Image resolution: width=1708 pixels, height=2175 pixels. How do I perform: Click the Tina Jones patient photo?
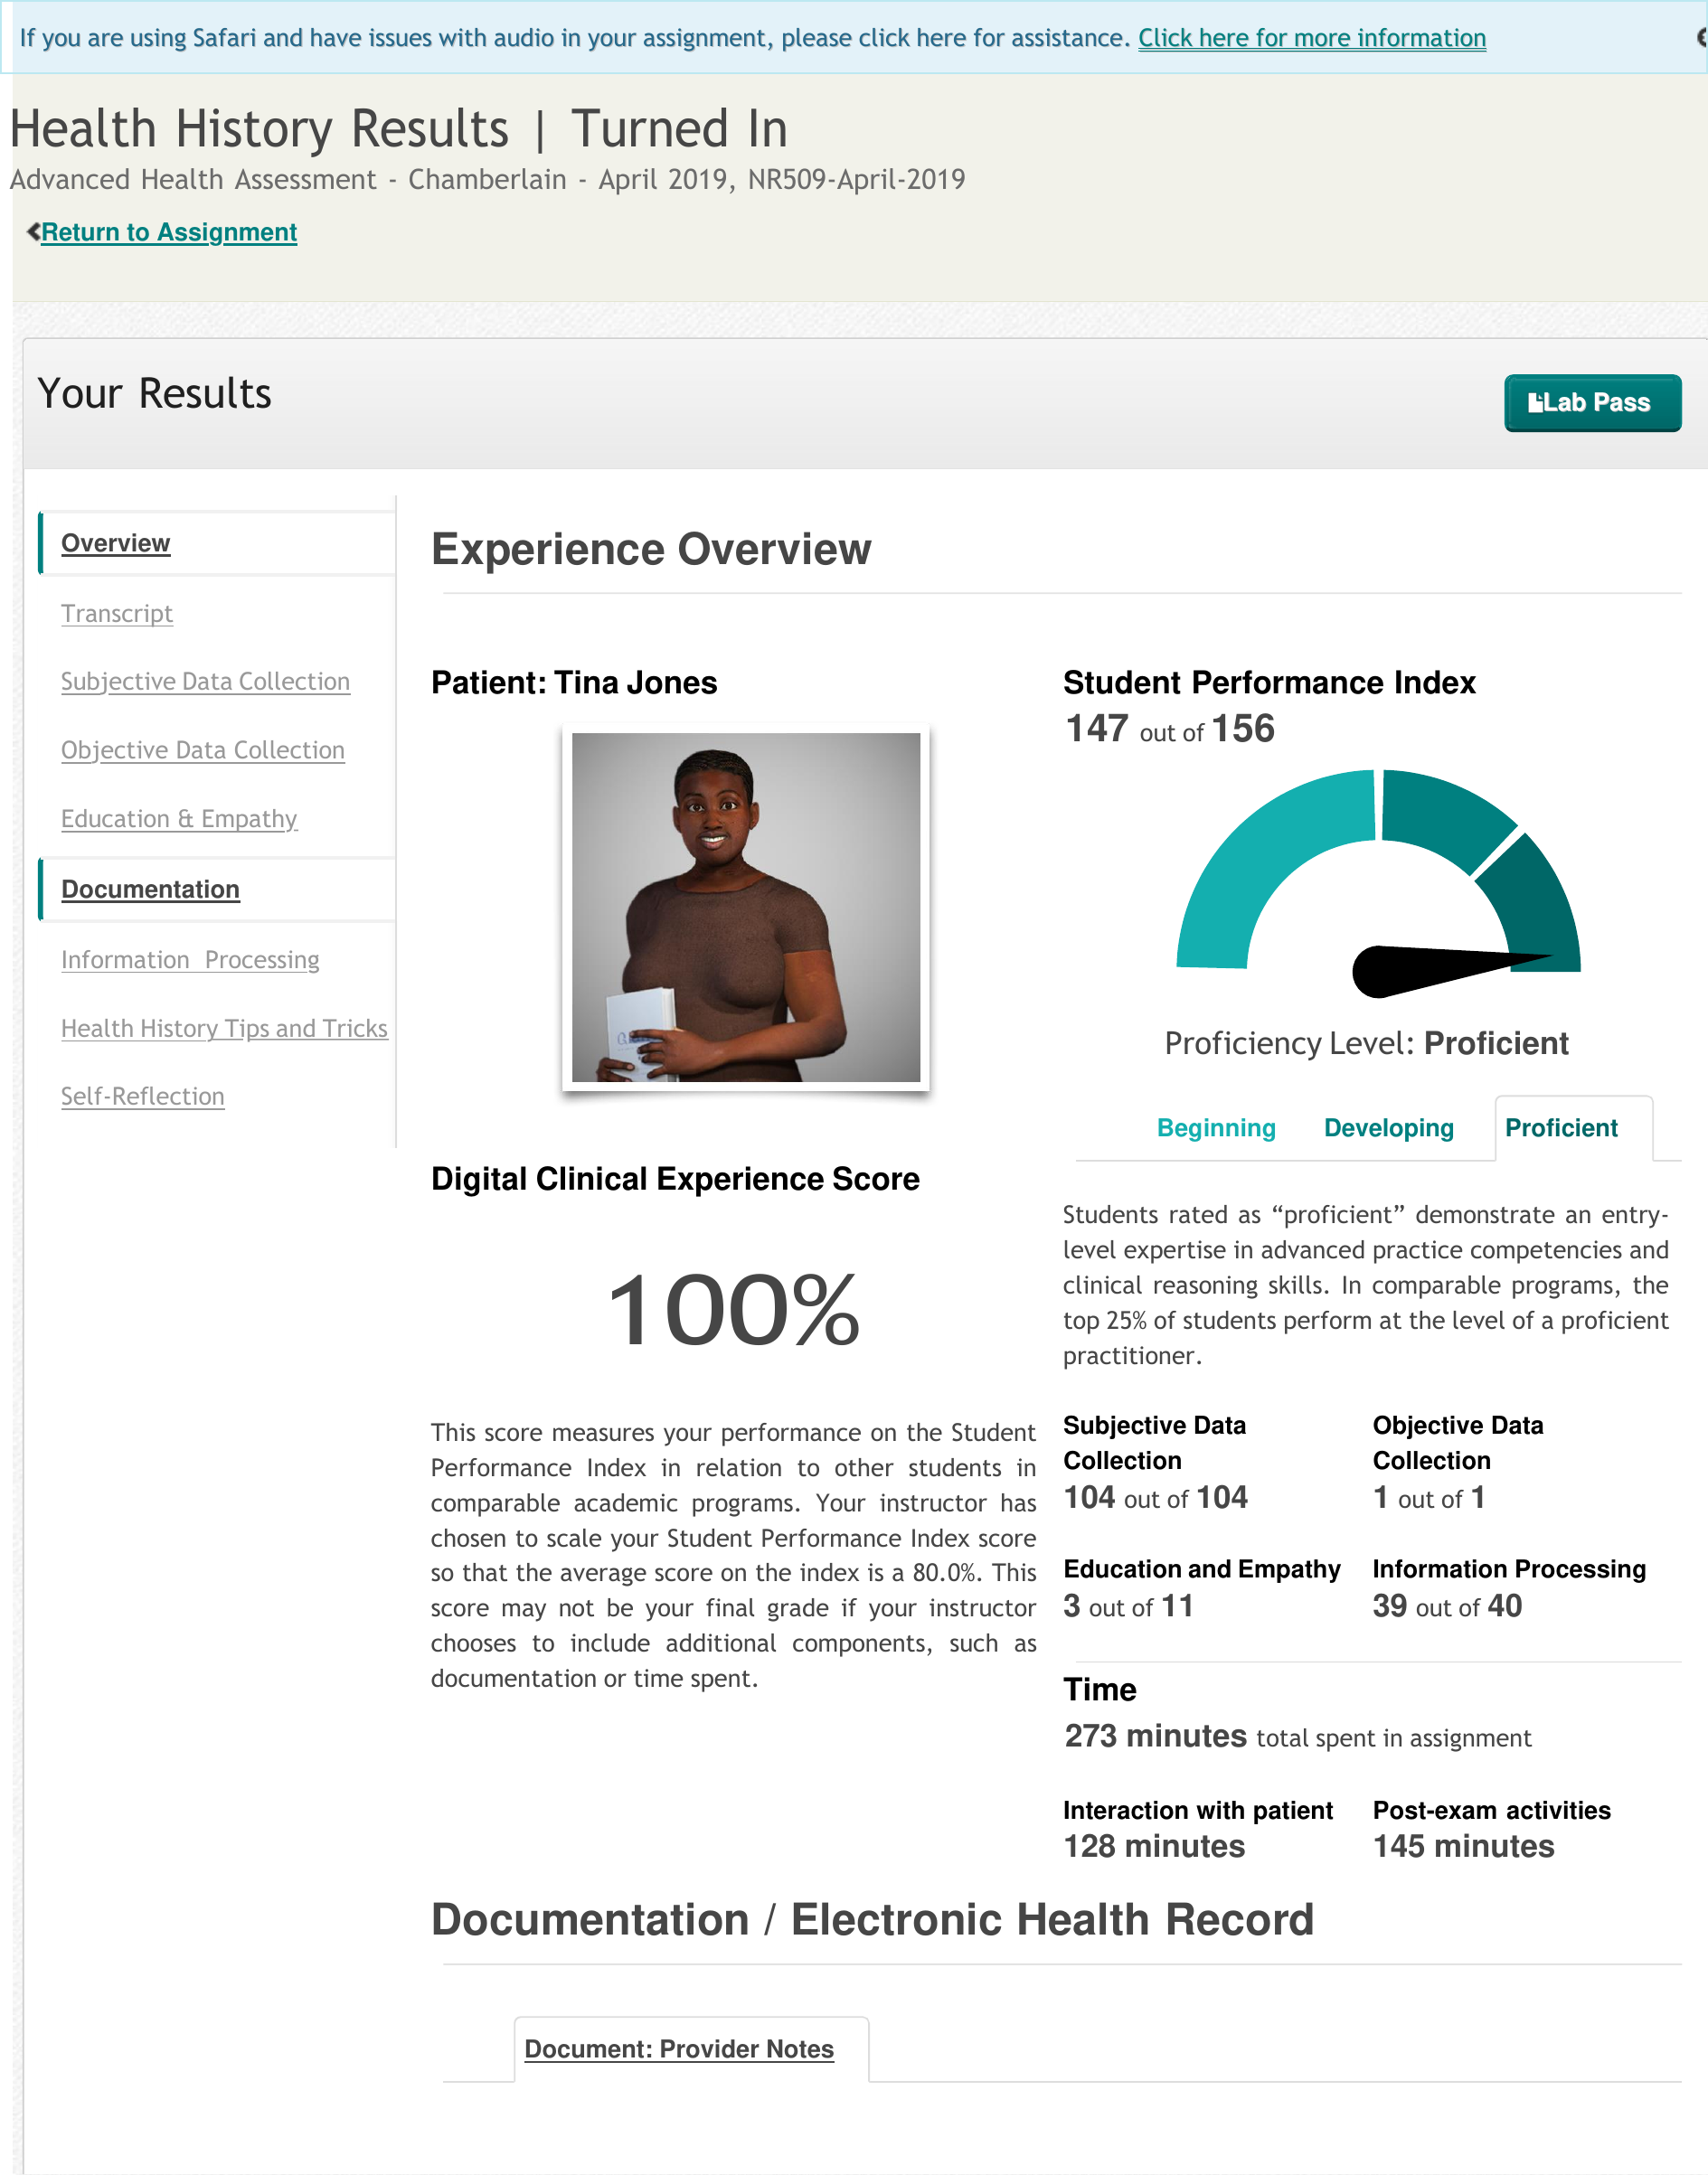745,907
